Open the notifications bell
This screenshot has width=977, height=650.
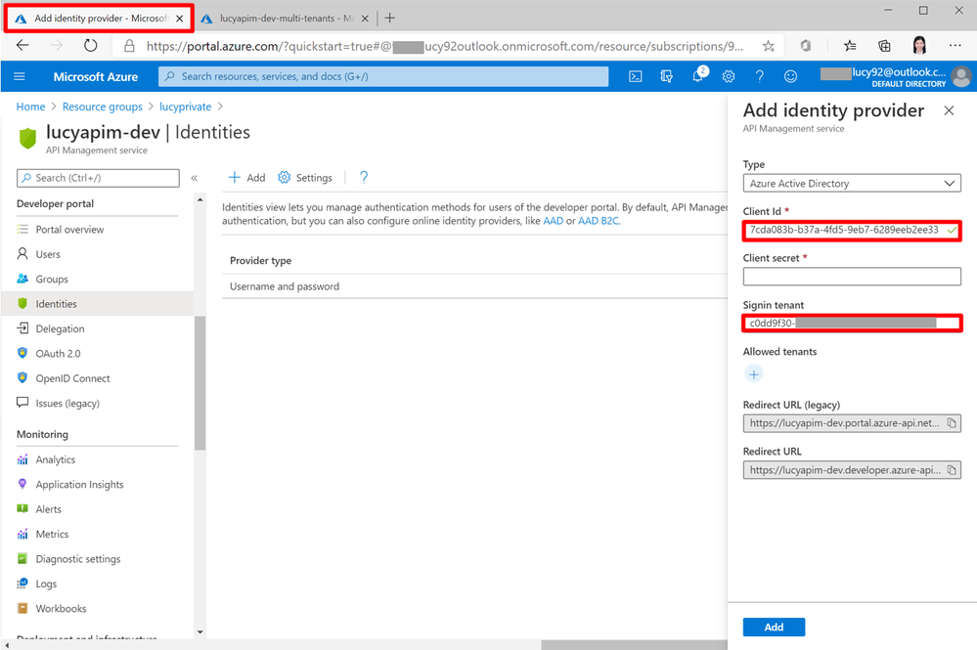pos(698,76)
